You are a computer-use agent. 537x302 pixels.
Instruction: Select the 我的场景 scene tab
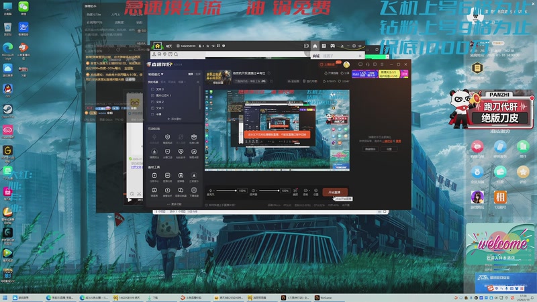(153, 82)
